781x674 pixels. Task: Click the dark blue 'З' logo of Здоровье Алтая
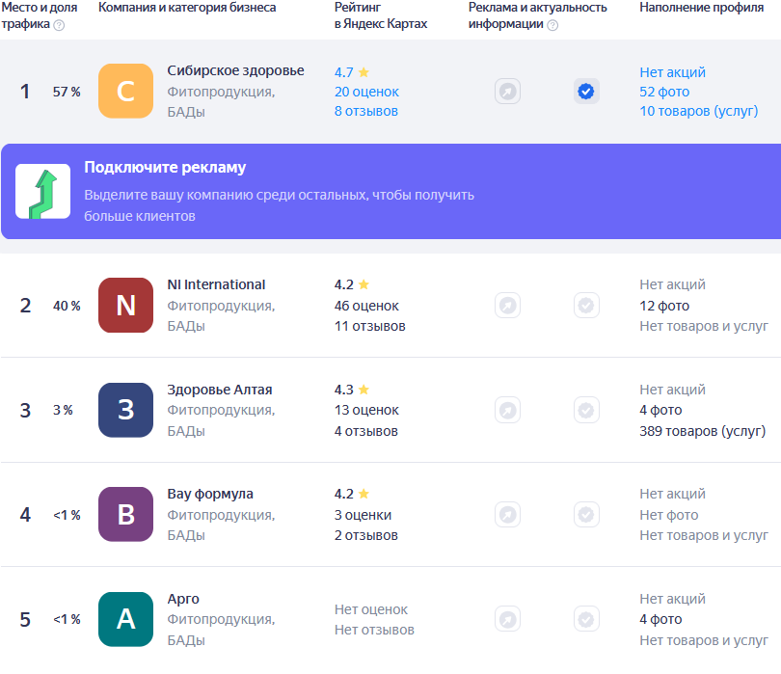[125, 410]
